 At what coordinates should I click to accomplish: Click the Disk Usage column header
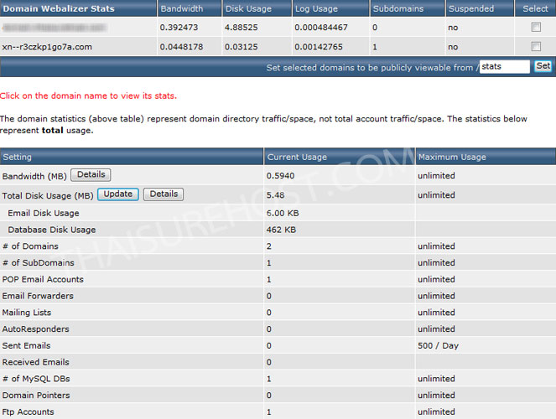[x=248, y=8]
